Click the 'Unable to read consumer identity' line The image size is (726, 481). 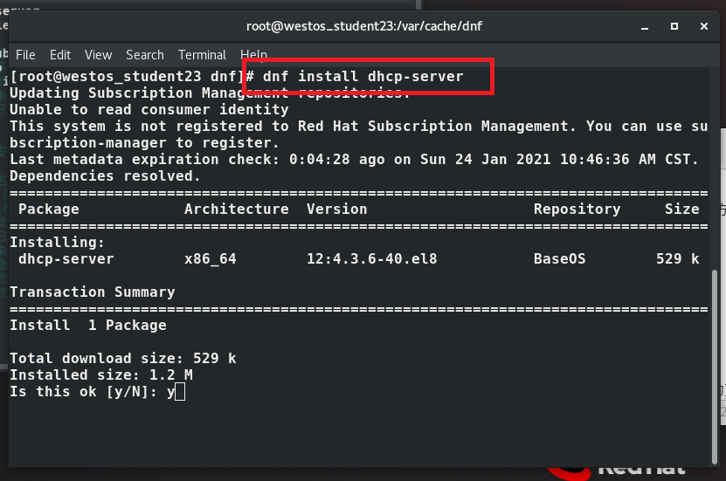pos(149,110)
